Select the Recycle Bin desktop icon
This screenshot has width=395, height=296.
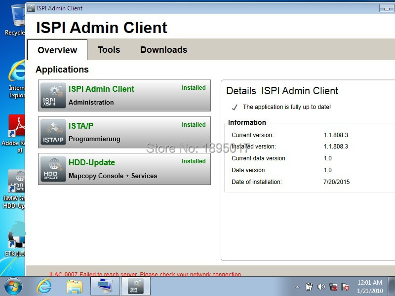pyautogui.click(x=15, y=20)
